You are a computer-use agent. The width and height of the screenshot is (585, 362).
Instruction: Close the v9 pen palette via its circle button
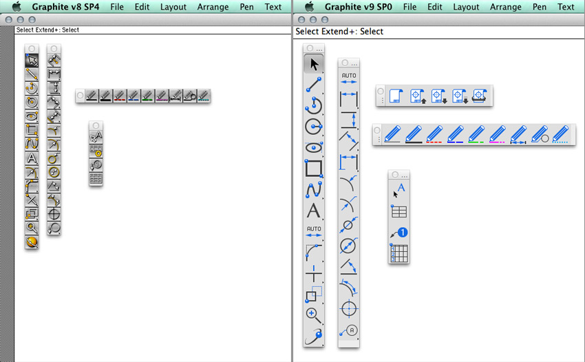tap(377, 130)
